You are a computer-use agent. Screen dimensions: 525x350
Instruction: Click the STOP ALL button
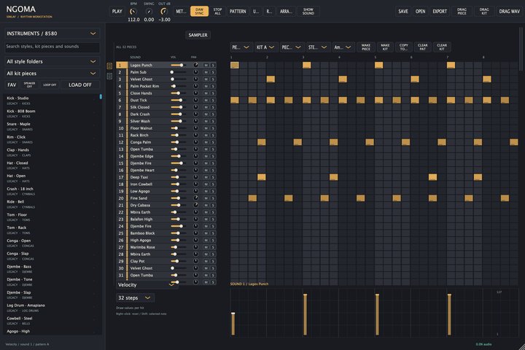pyautogui.click(x=217, y=12)
